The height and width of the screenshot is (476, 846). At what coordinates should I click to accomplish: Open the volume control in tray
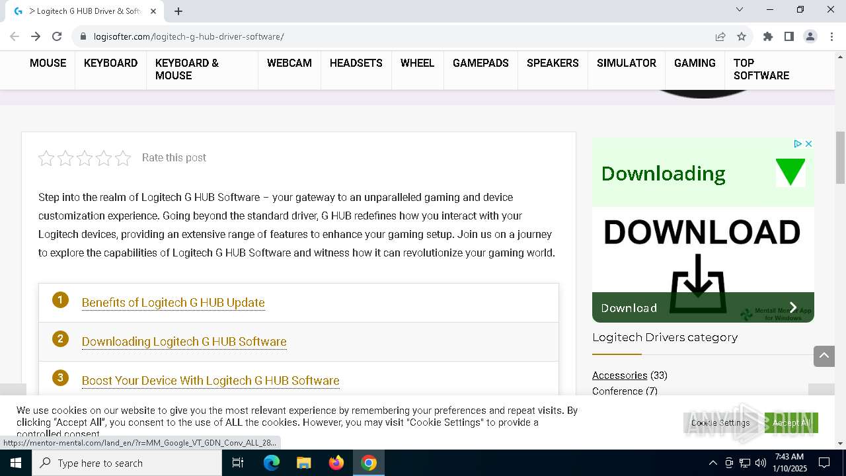(x=761, y=463)
